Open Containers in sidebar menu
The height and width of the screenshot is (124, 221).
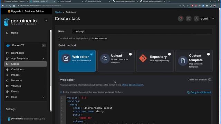(x=26, y=70)
